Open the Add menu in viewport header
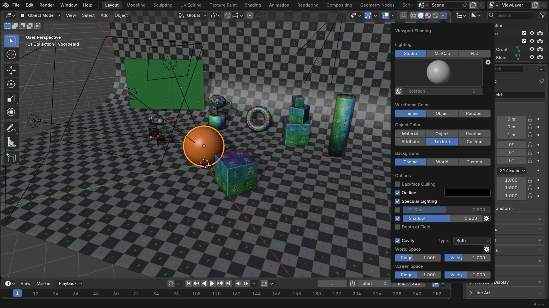549x308 pixels. pyautogui.click(x=104, y=15)
